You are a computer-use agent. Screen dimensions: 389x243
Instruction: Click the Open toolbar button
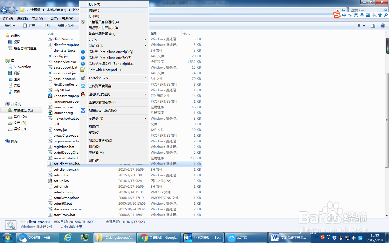(x=29, y=26)
